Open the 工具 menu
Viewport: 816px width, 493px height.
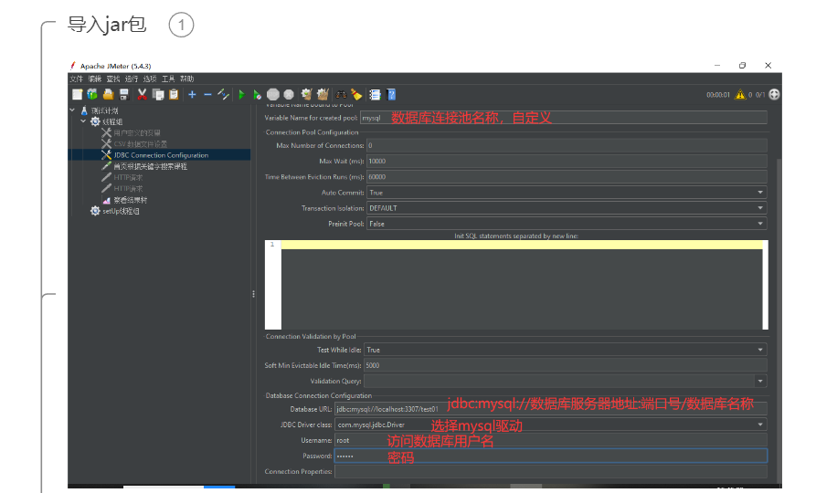click(168, 79)
